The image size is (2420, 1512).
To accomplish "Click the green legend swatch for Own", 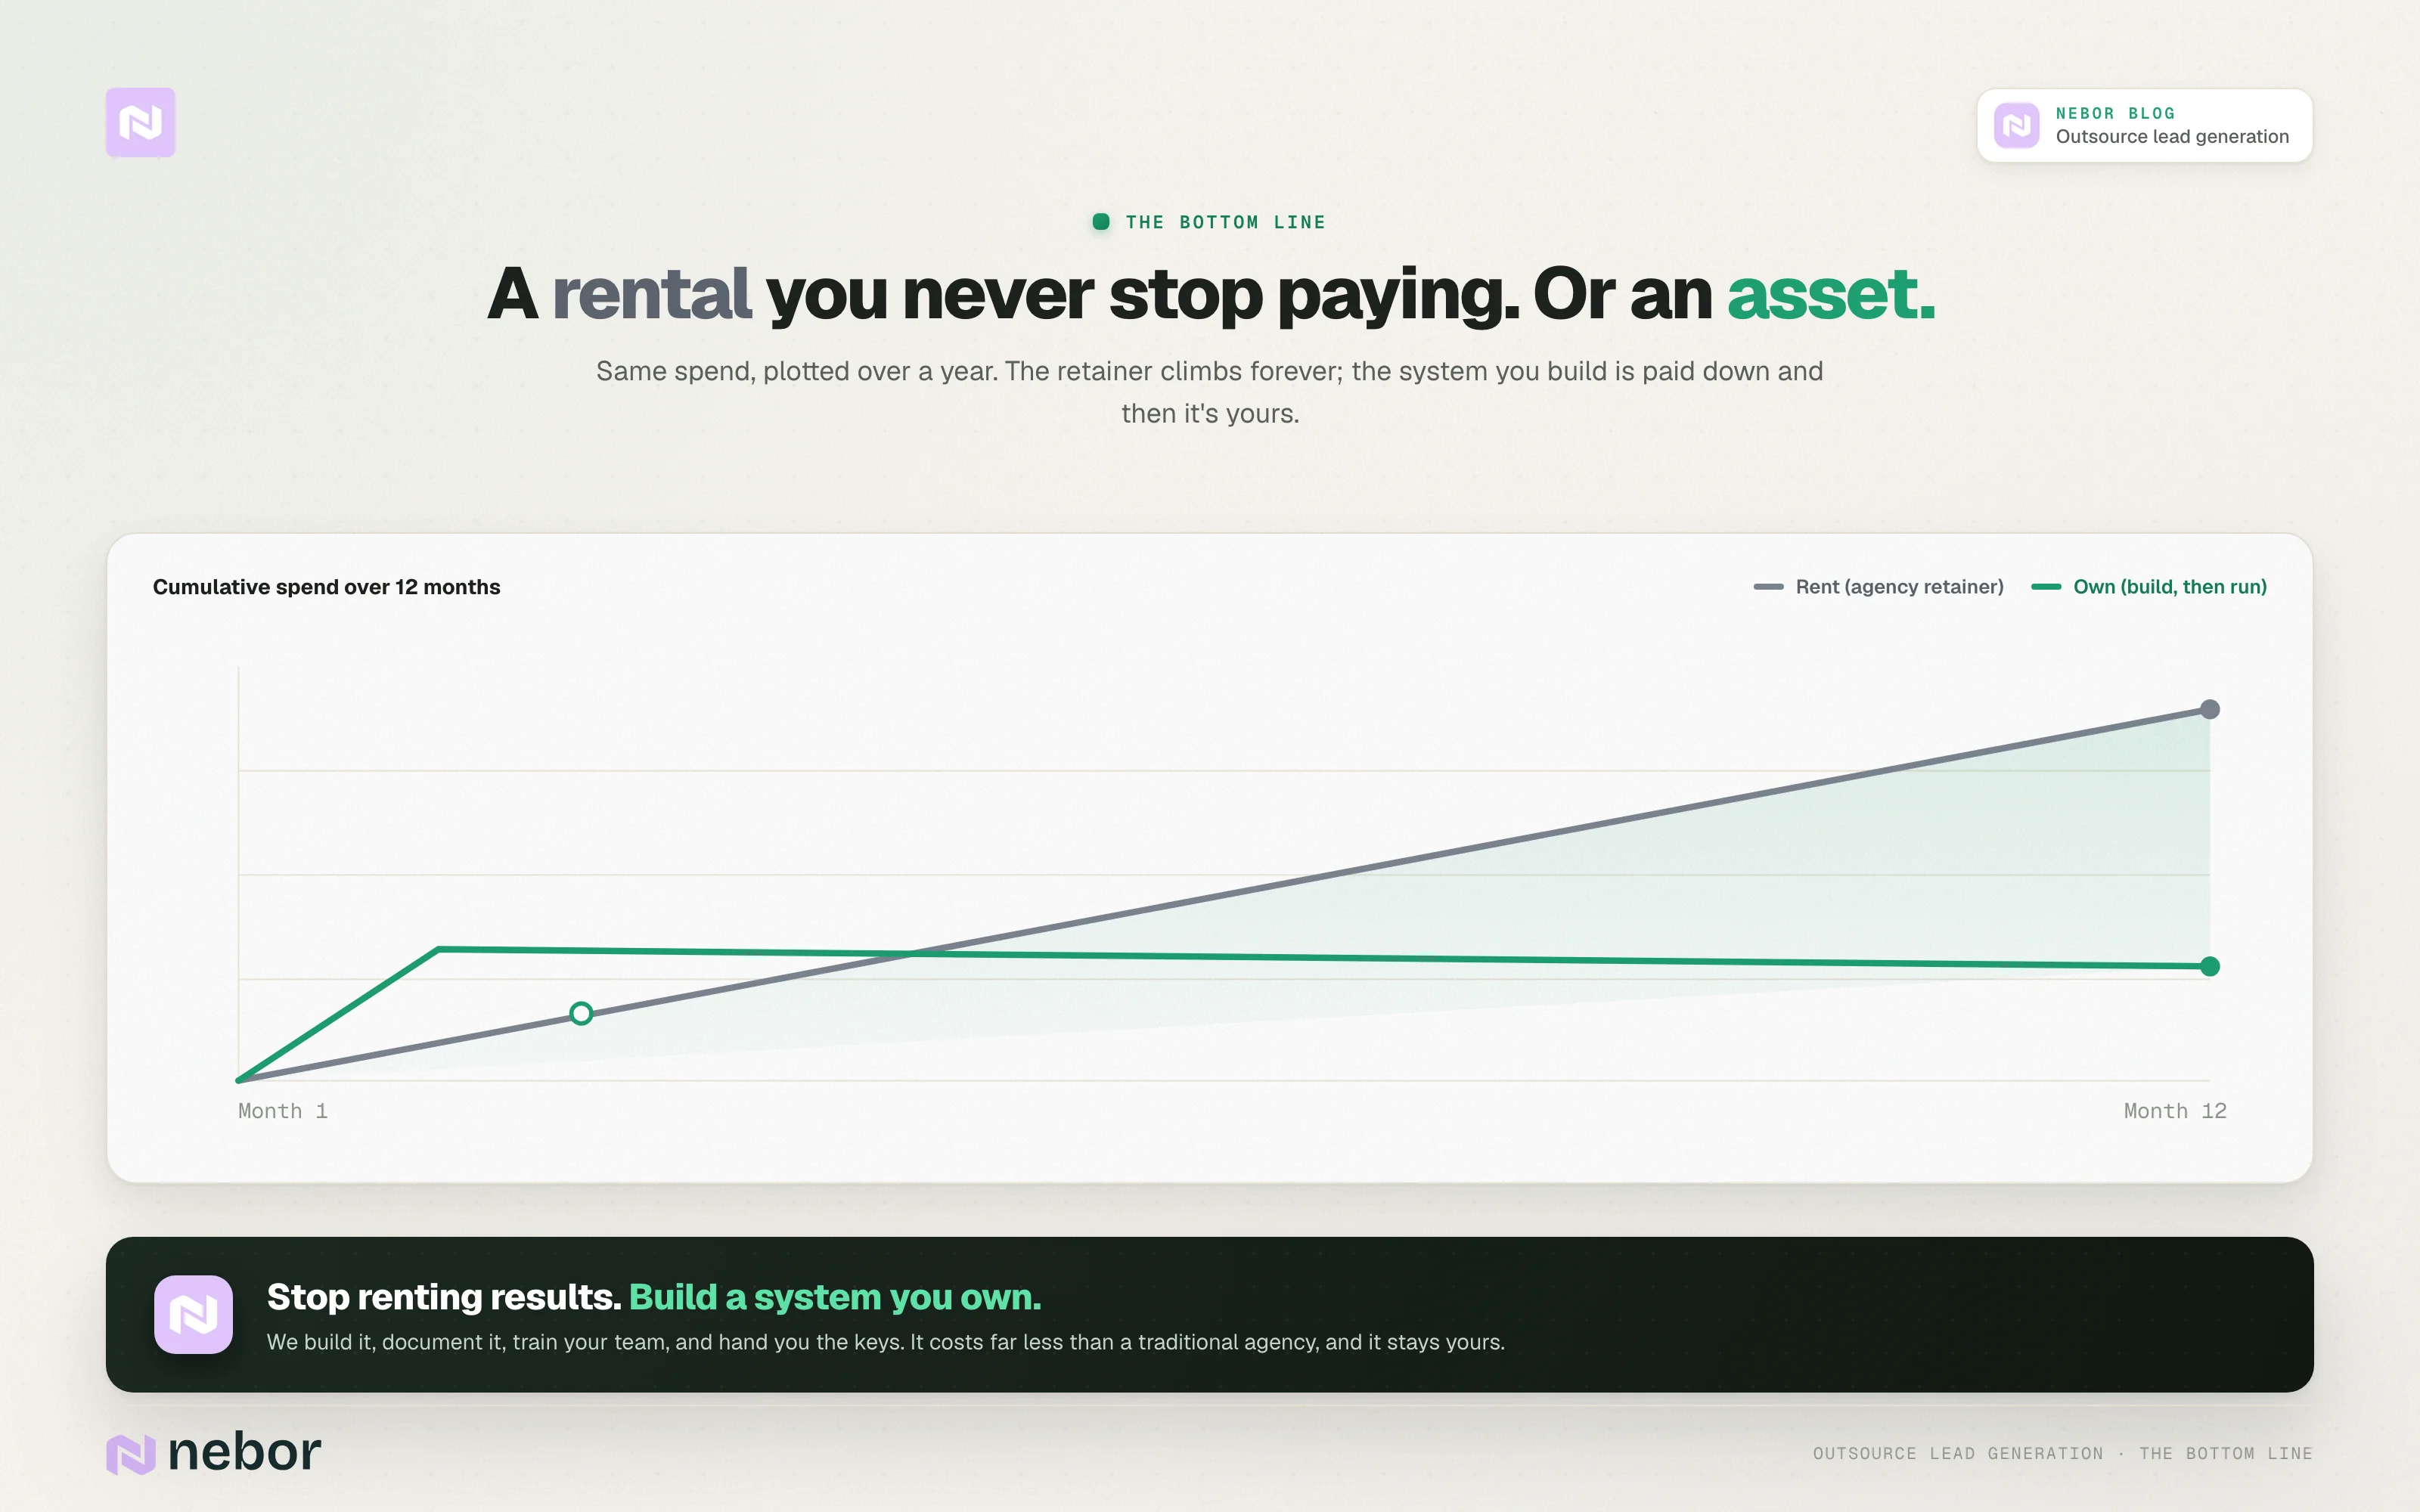I will pyautogui.click(x=2046, y=587).
